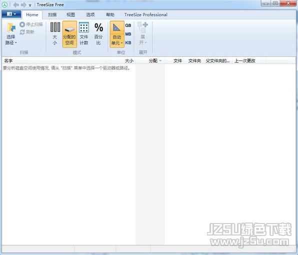Click the TreeSize app icon in title bar

4,5
